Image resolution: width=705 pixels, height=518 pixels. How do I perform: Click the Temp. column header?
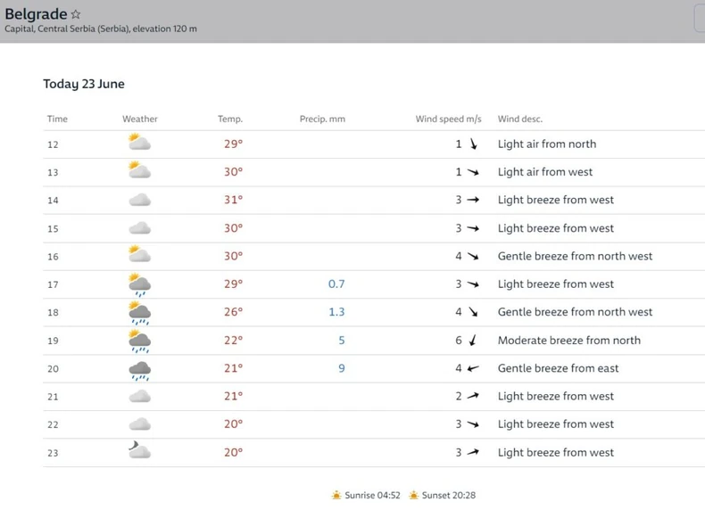pos(230,119)
